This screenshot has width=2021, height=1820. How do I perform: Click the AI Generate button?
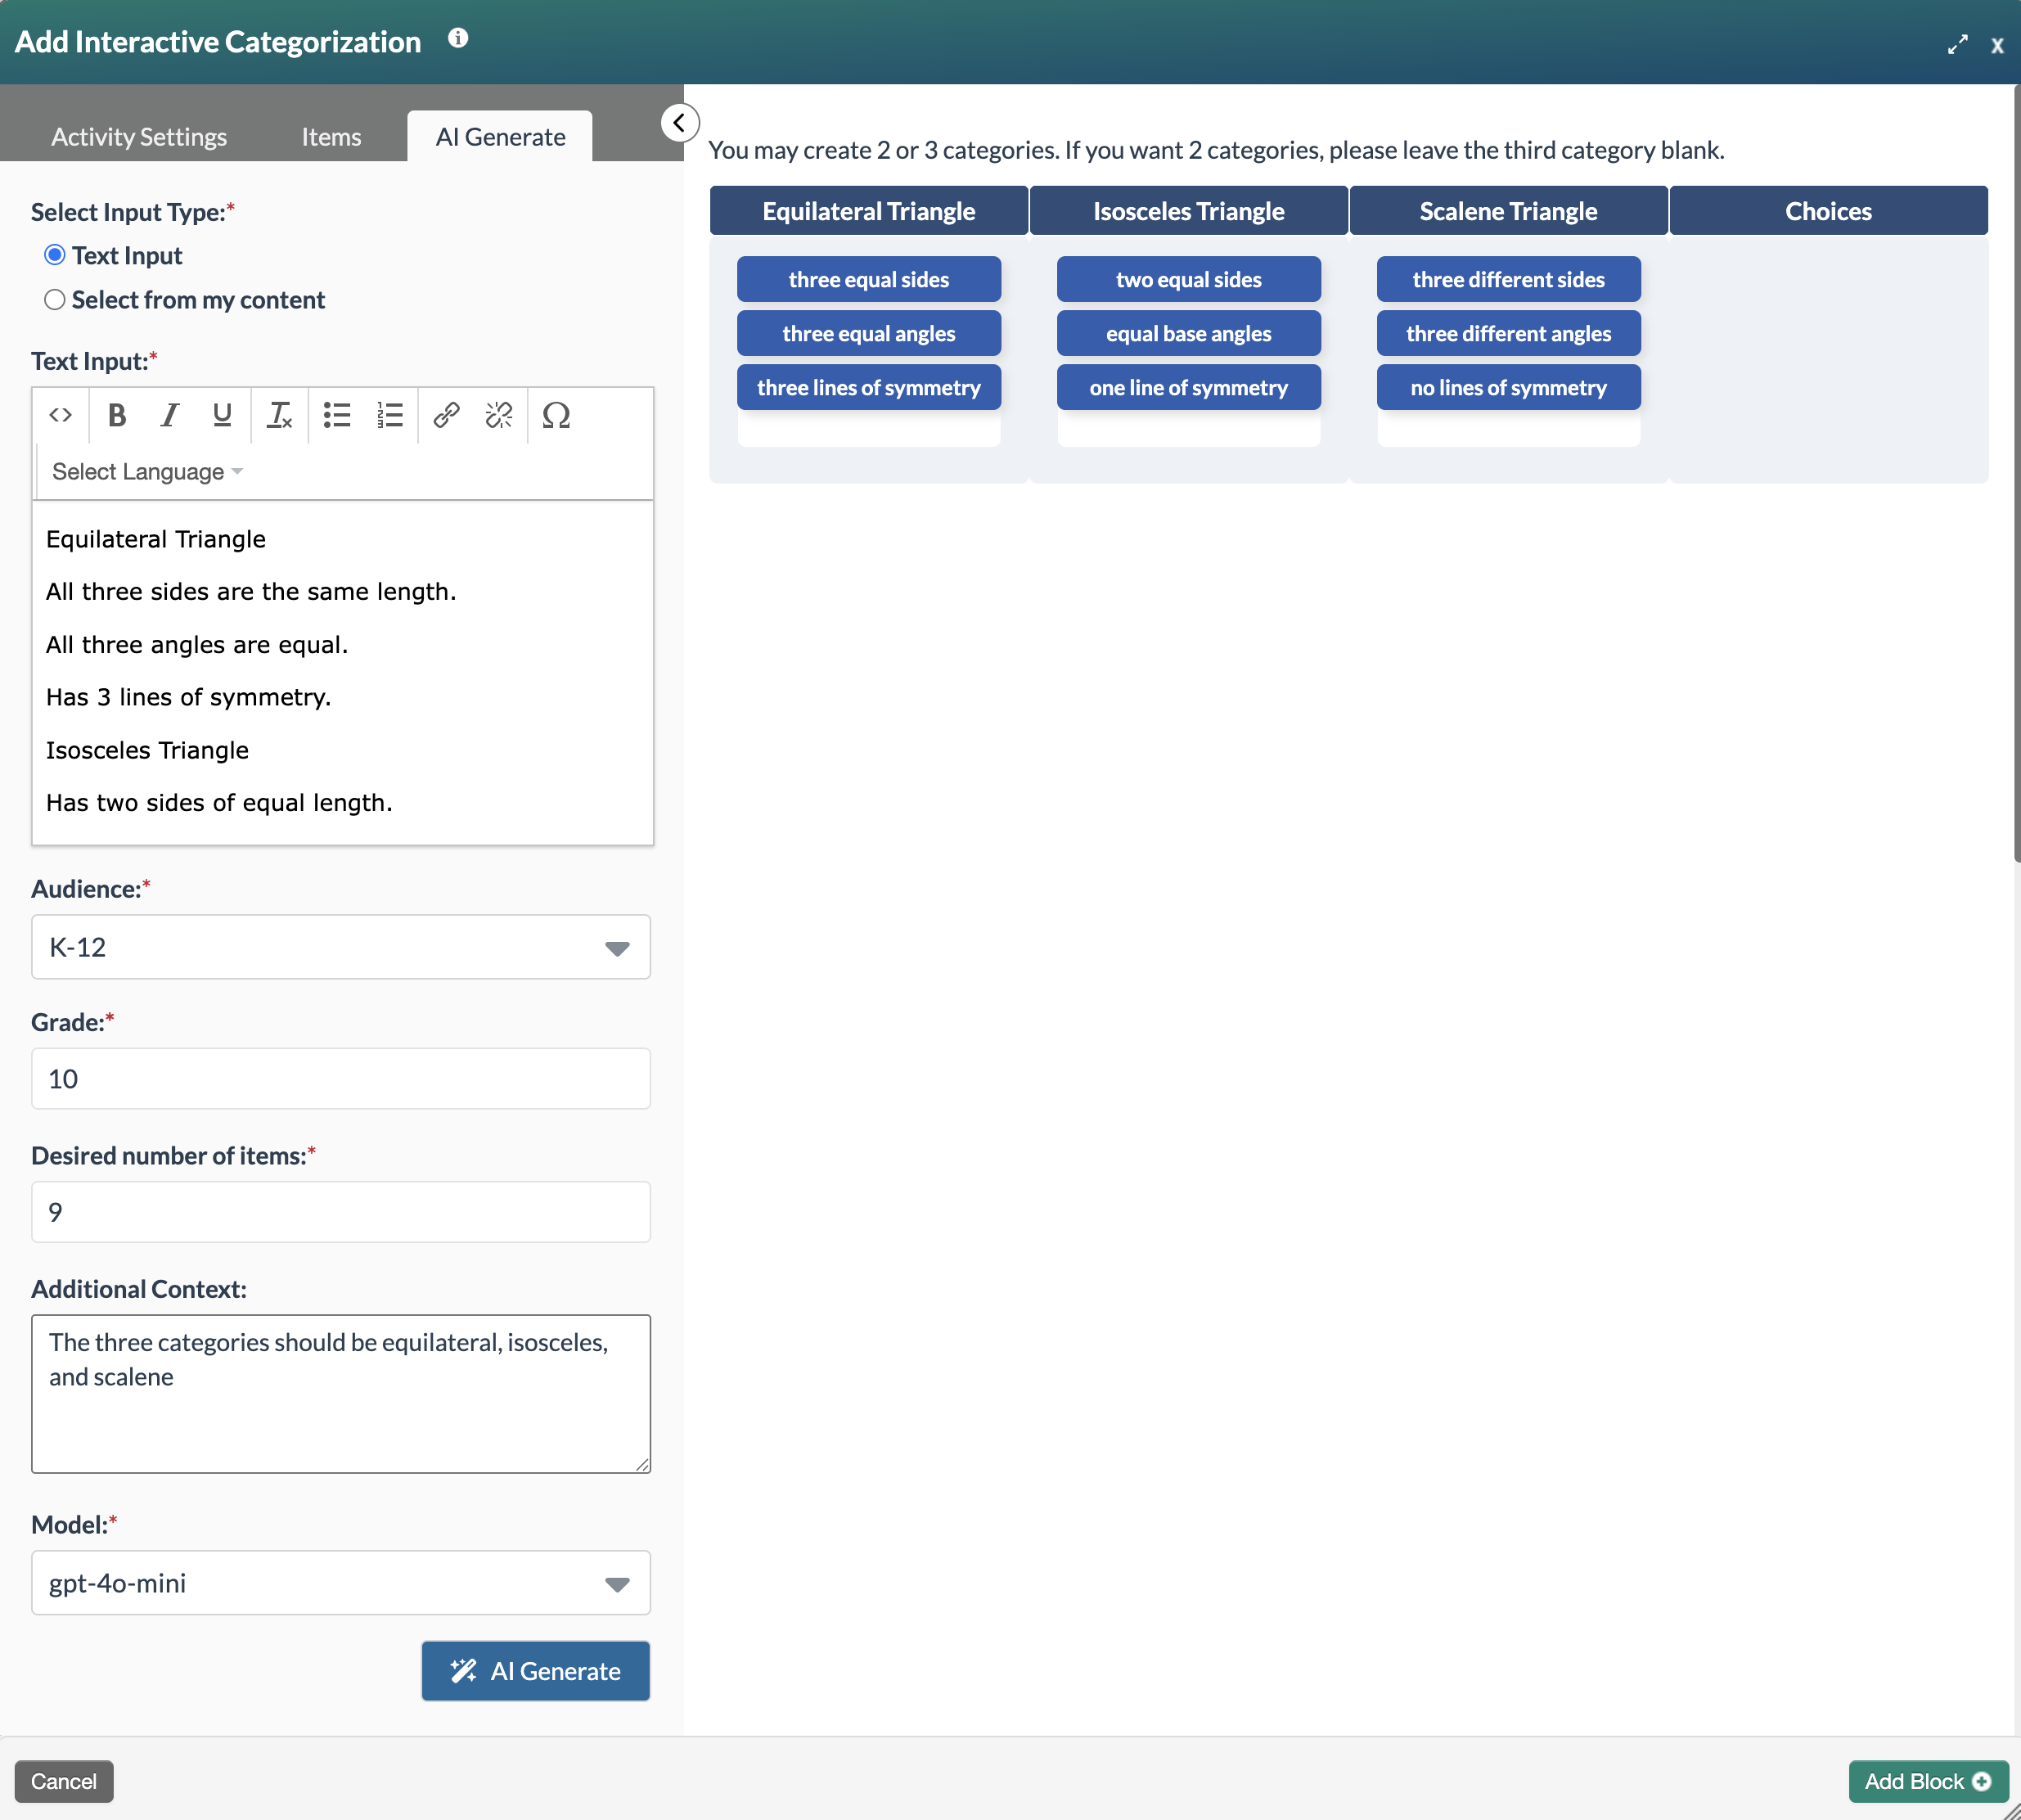[536, 1671]
